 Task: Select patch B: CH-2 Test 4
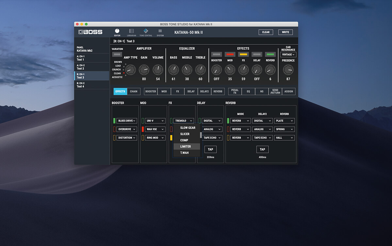92,85
